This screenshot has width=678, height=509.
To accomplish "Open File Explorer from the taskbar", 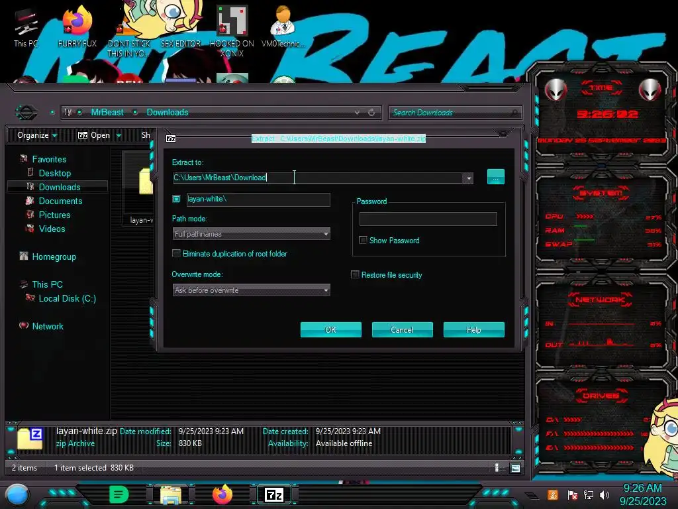I will coord(171,494).
